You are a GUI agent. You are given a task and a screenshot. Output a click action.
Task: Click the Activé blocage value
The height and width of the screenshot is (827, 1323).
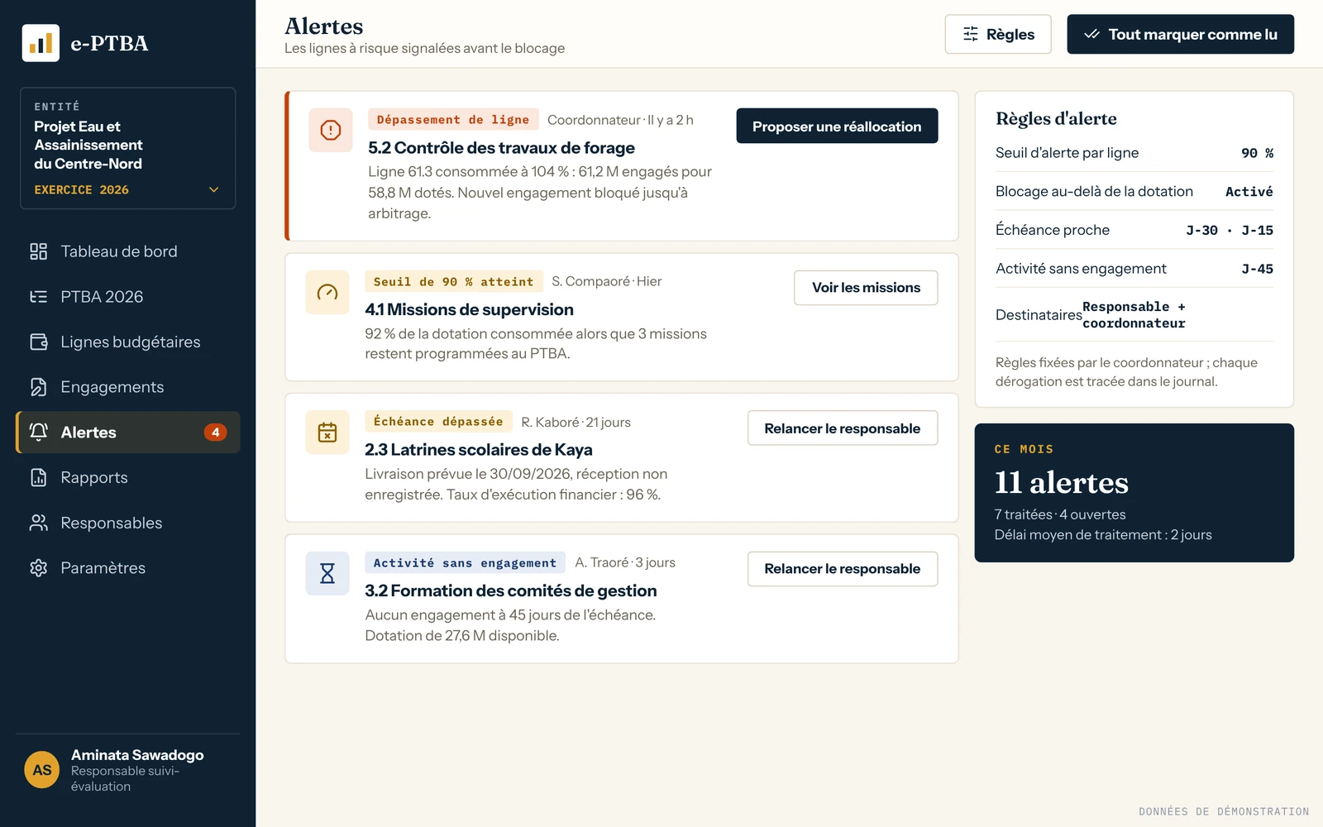point(1249,192)
